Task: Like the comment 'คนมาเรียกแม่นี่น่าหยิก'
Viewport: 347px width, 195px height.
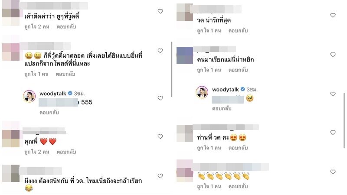Action: coord(333,55)
